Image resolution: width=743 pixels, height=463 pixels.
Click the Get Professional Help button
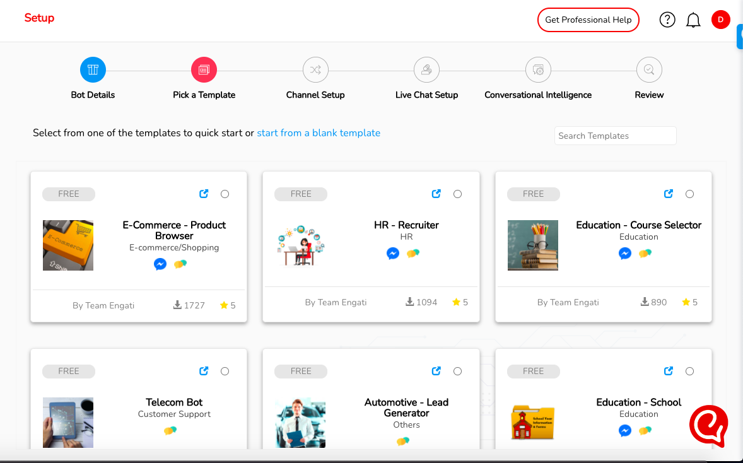pyautogui.click(x=588, y=20)
